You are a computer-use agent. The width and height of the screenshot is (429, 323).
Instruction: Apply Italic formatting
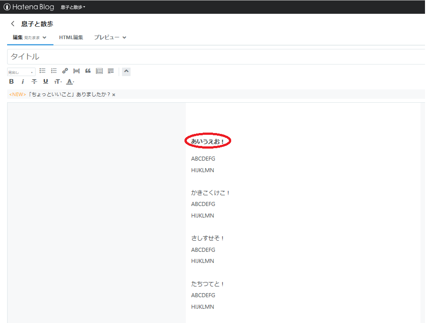point(23,81)
